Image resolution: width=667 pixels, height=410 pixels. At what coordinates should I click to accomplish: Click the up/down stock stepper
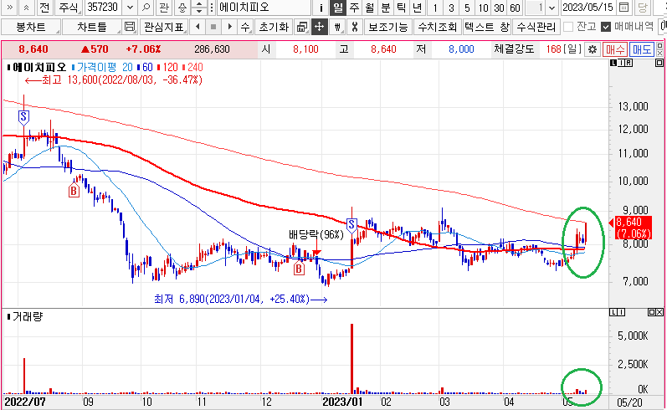198,8
